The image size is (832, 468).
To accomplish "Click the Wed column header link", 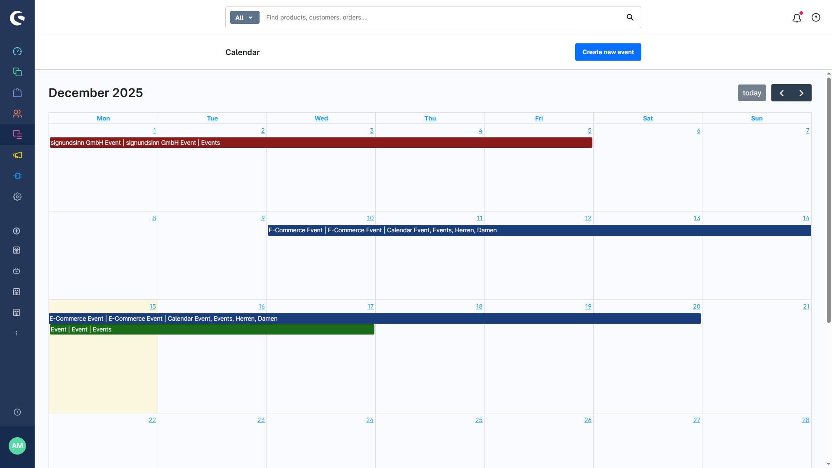I will (321, 118).
